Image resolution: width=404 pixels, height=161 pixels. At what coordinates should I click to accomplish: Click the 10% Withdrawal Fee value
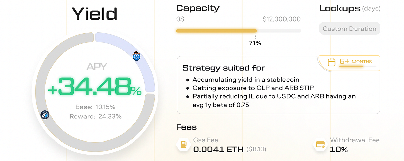pyautogui.click(x=339, y=149)
